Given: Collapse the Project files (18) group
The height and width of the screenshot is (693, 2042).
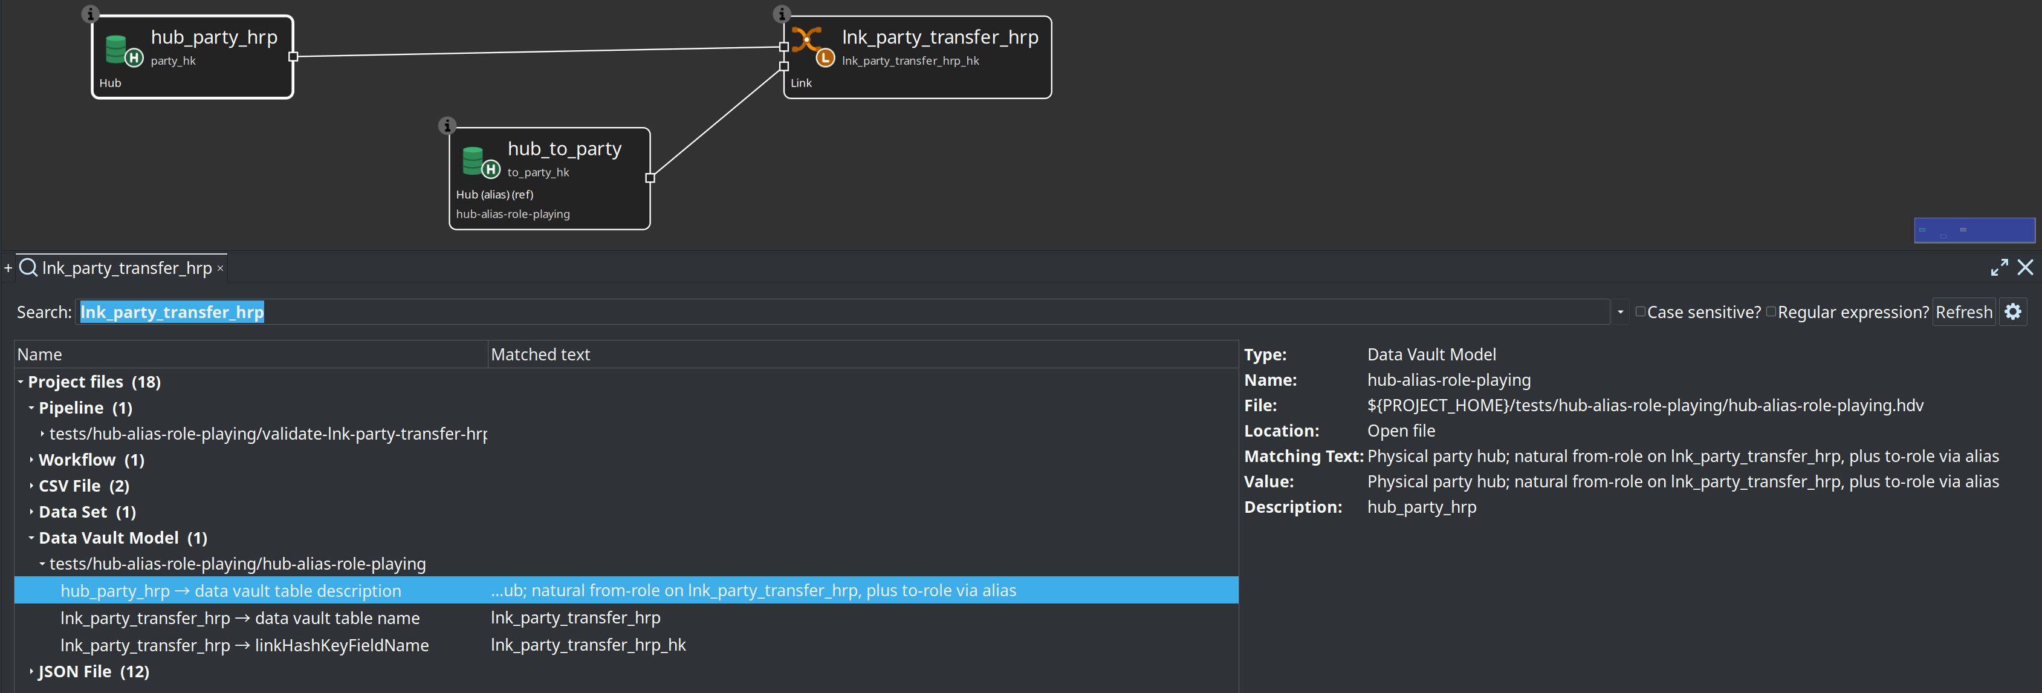Looking at the screenshot, I should click(x=21, y=382).
